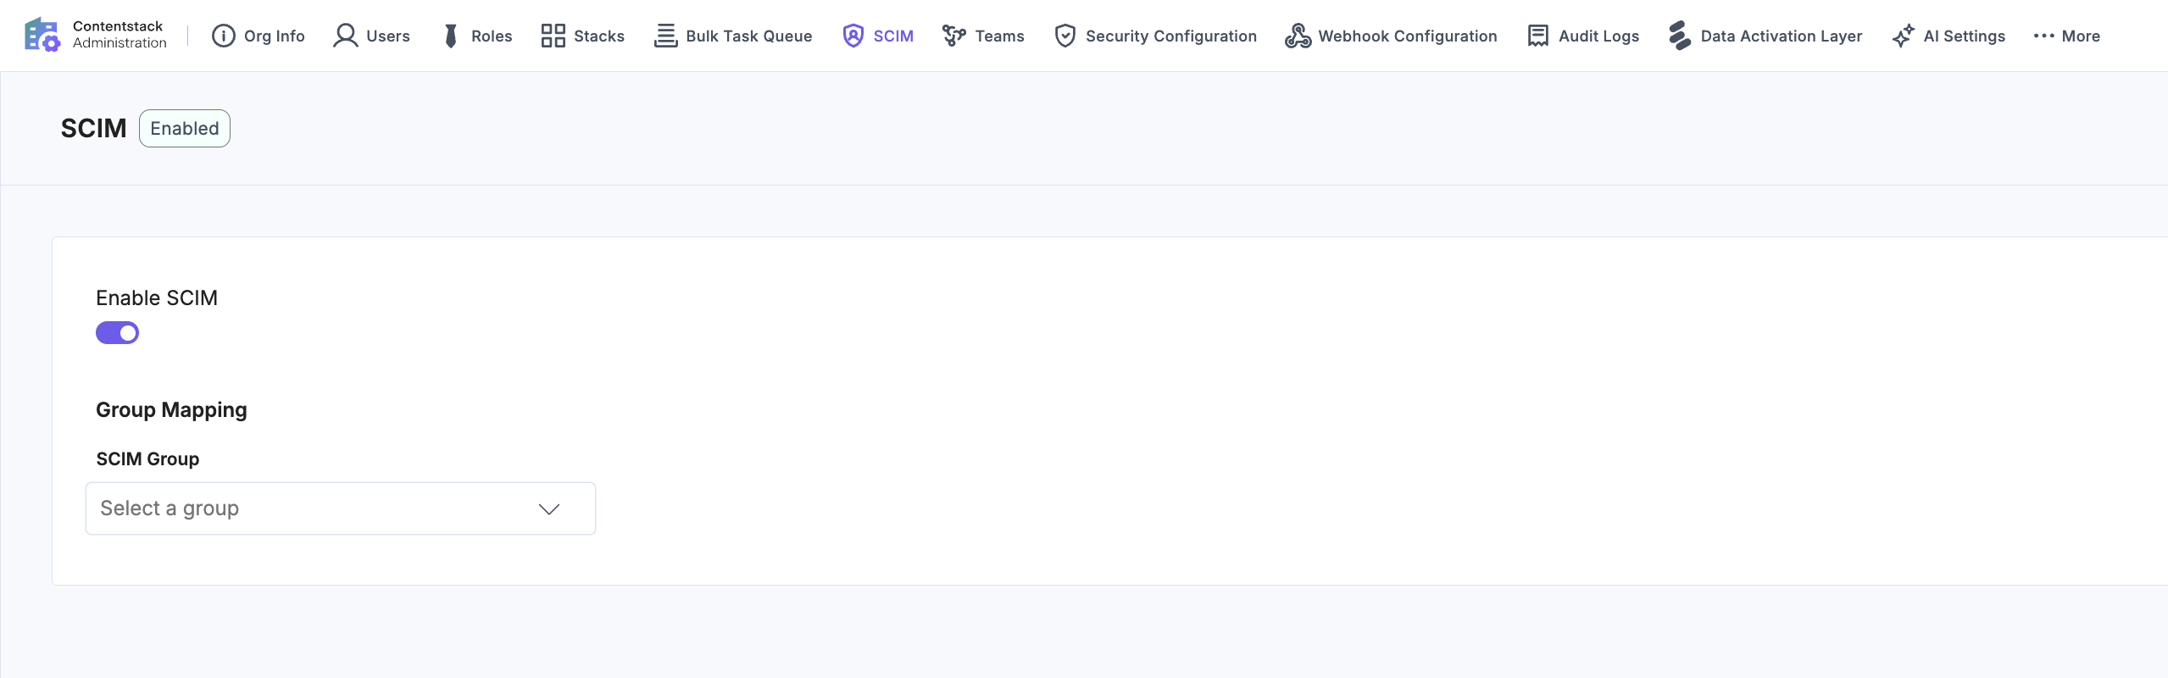Open the More menu label
This screenshot has width=2168, height=678.
pos(2081,36)
